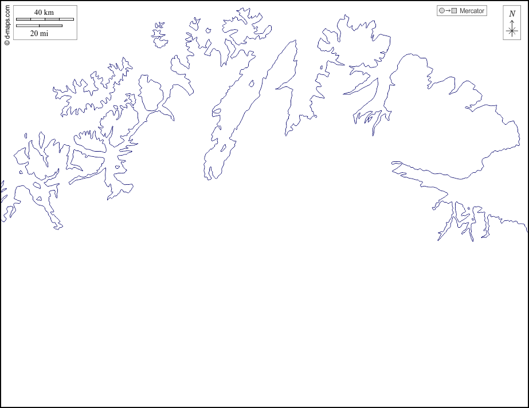
Task: Click the isolated island group below scale's right
Action: pyautogui.click(x=159, y=35)
